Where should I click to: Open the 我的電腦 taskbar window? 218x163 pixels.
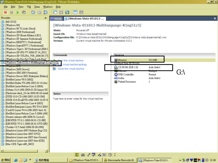(51, 160)
